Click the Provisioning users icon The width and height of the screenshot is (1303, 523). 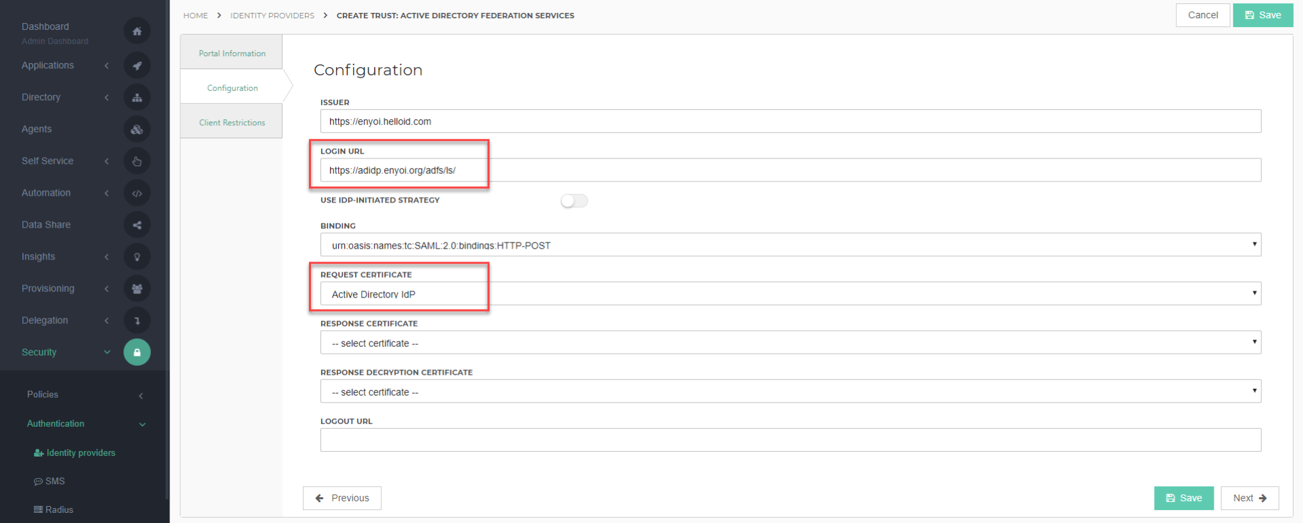(x=137, y=289)
